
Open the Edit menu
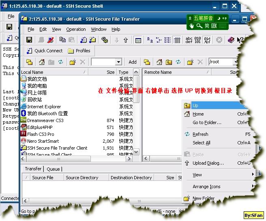[43, 29]
